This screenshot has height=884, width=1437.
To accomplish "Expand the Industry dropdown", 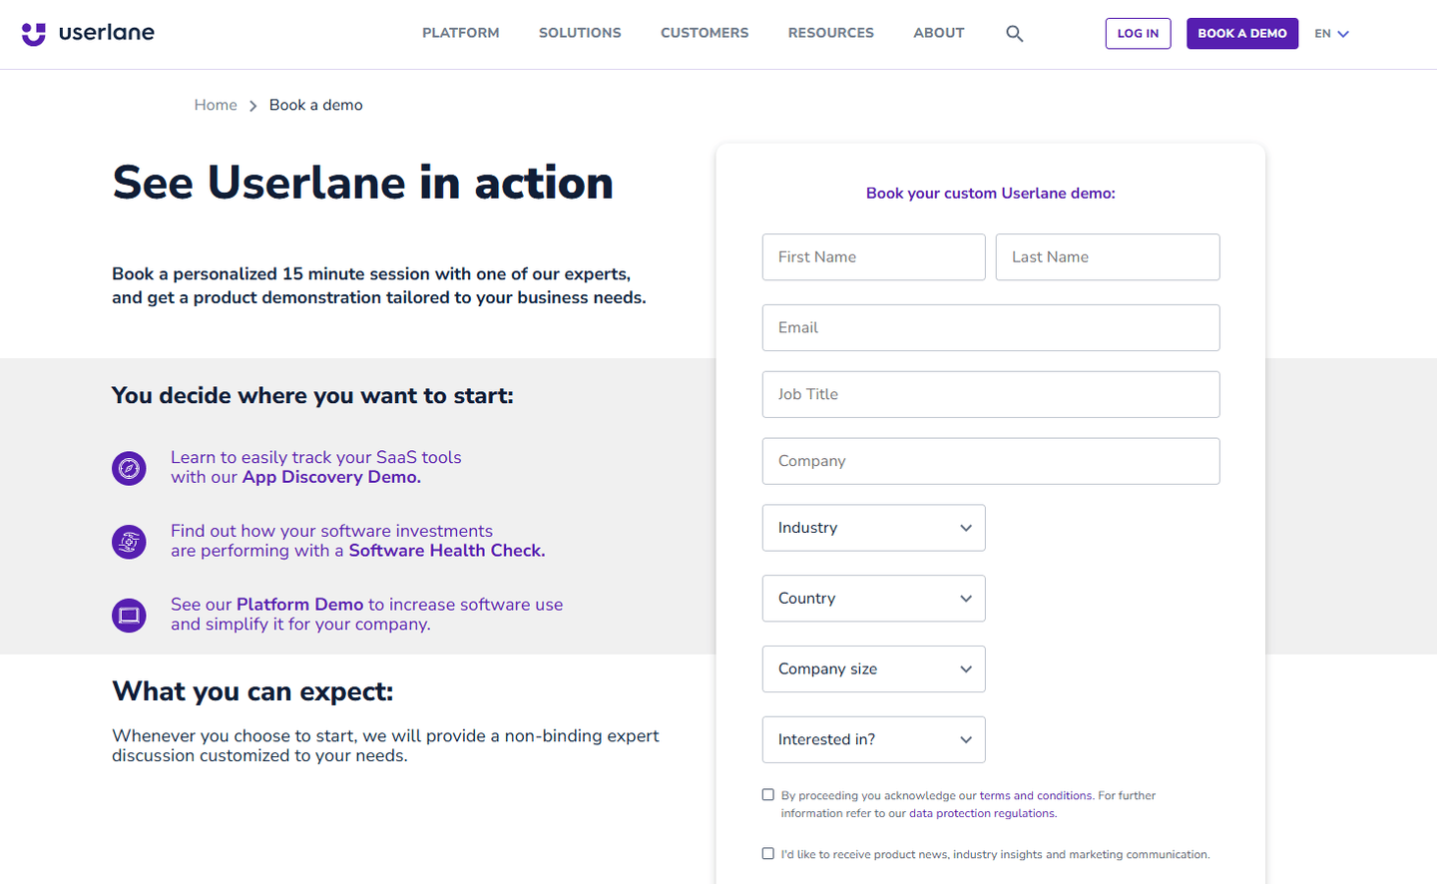I will (873, 528).
